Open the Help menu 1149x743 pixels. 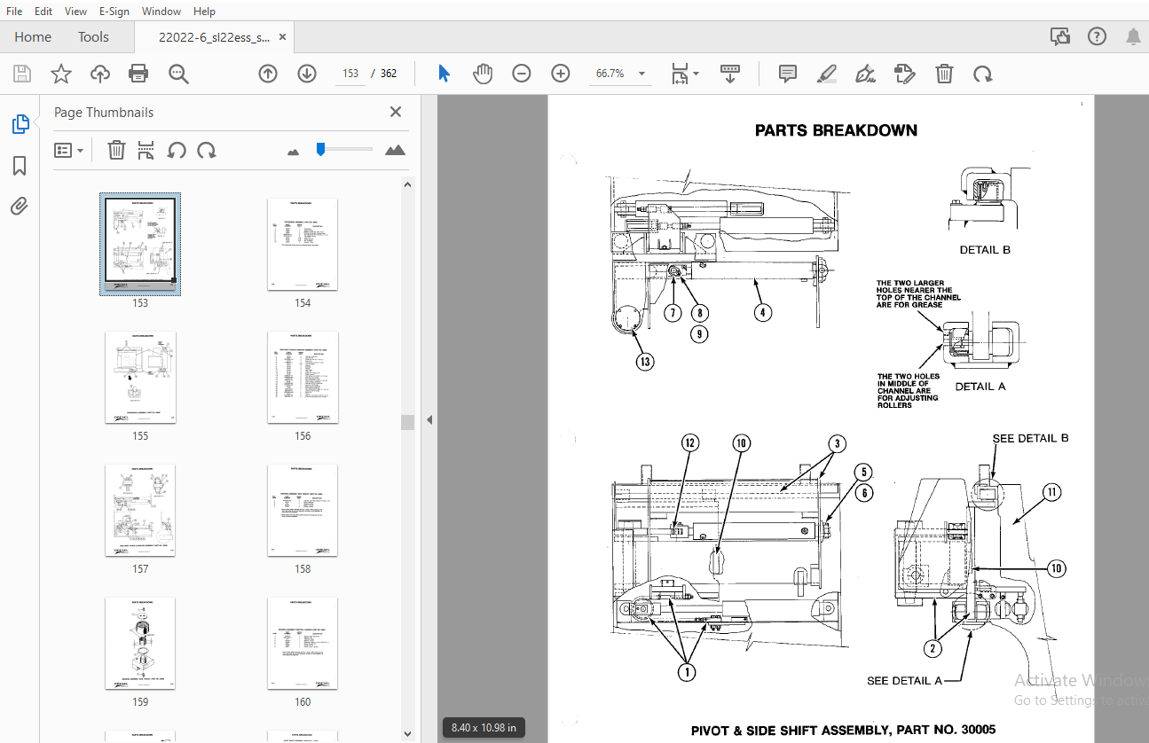(x=204, y=12)
